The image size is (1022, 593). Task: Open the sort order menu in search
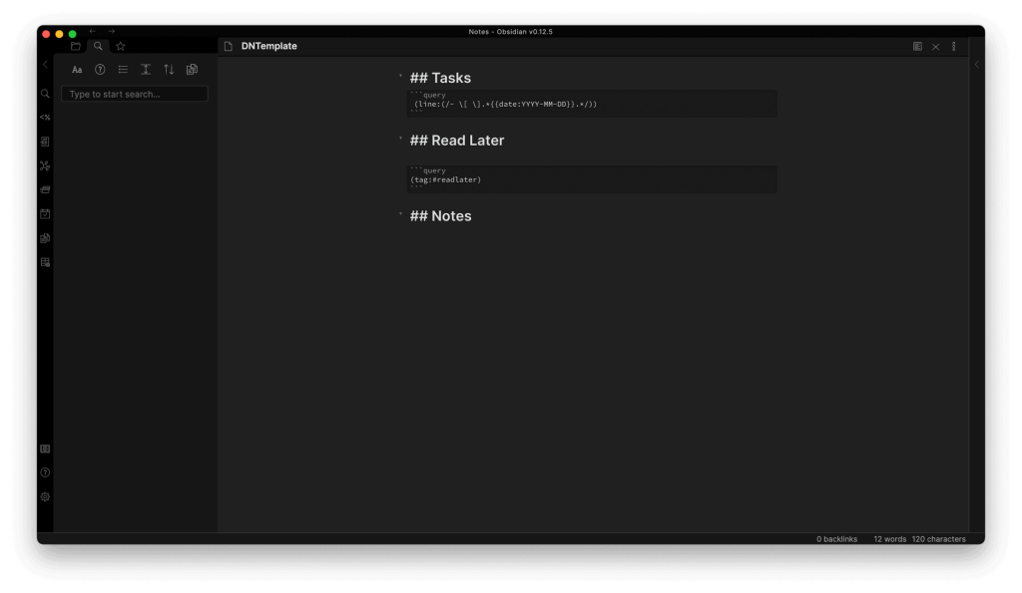click(x=169, y=70)
